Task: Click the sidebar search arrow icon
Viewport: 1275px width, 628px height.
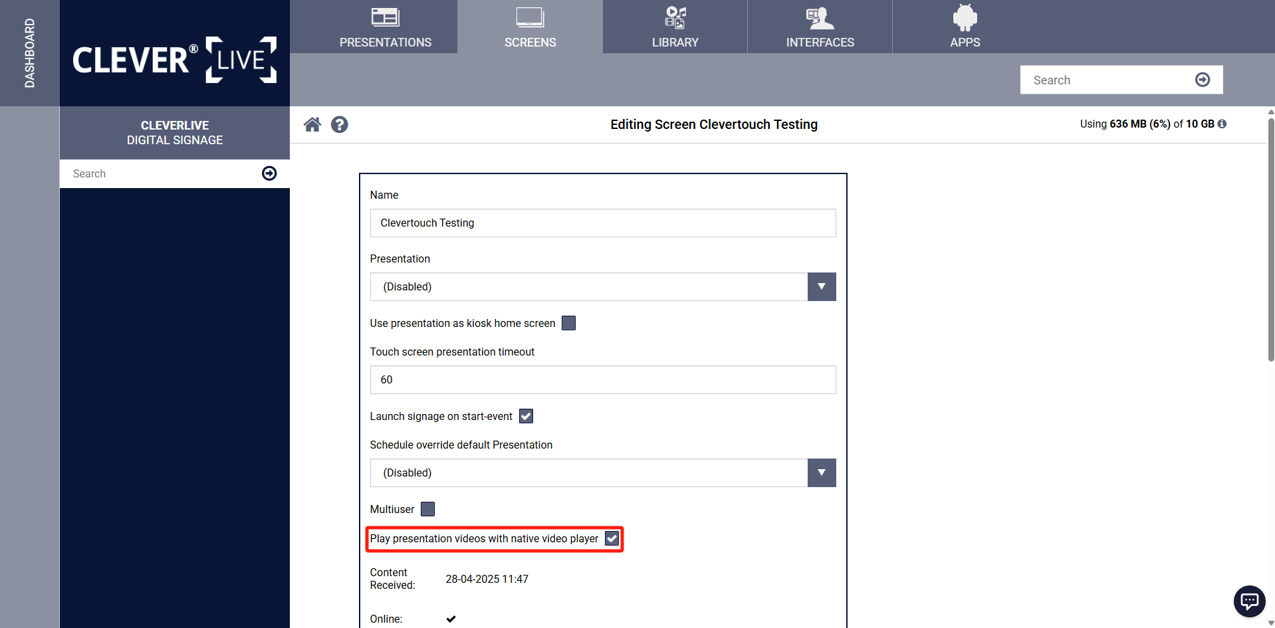Action: [269, 173]
